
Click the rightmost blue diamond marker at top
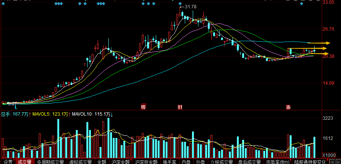point(301,4)
